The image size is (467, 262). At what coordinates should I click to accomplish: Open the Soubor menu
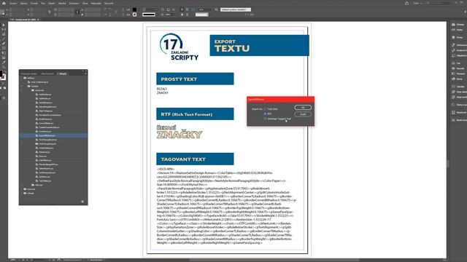pos(13,3)
